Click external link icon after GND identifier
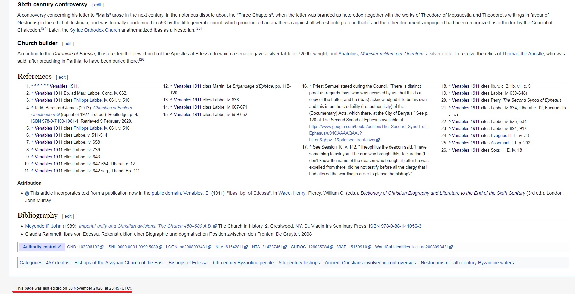Viewport: 575px width, 294px height. pos(102,247)
